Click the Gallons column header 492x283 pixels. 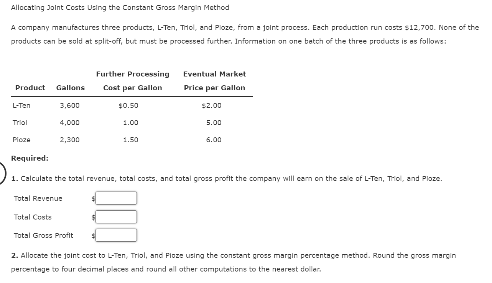pyautogui.click(x=70, y=88)
